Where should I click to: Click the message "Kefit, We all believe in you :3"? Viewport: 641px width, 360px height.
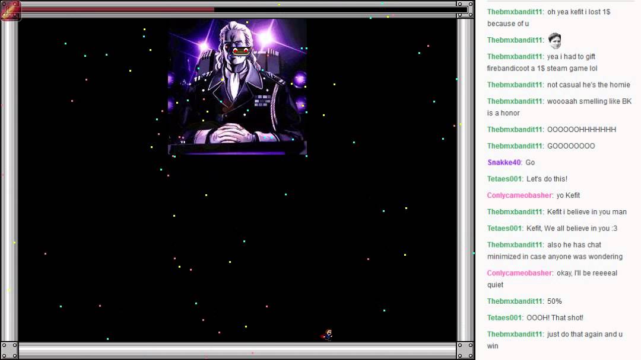click(x=572, y=229)
